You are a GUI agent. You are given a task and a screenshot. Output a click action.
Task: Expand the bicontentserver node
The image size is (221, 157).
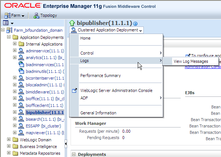click(15, 78)
